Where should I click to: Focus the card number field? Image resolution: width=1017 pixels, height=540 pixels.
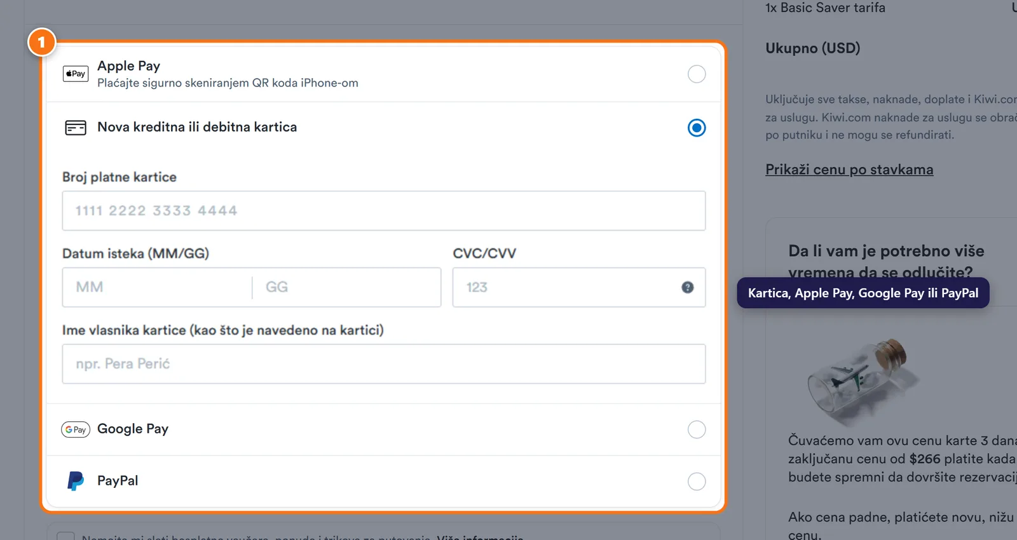click(384, 211)
